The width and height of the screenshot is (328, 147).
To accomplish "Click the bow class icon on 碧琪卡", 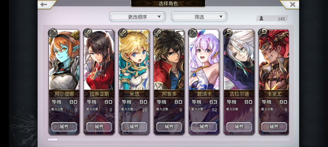I will 193,33.
